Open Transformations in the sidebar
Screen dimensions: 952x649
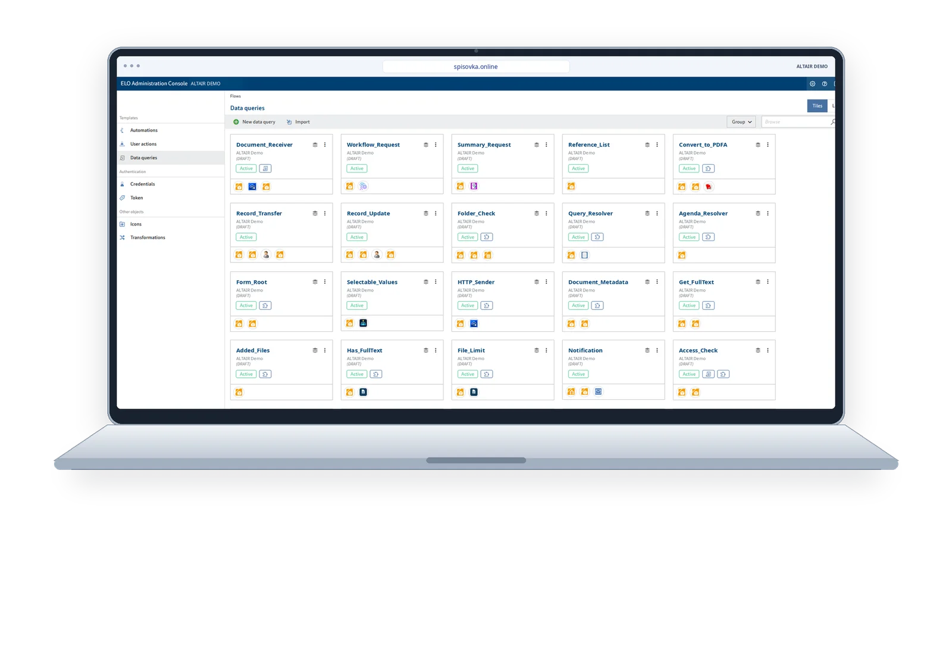click(x=148, y=237)
